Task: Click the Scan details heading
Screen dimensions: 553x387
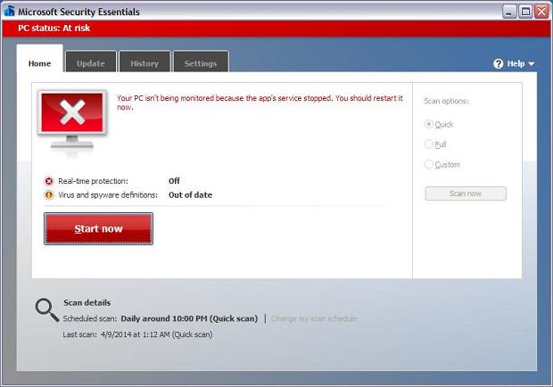Action: click(87, 303)
